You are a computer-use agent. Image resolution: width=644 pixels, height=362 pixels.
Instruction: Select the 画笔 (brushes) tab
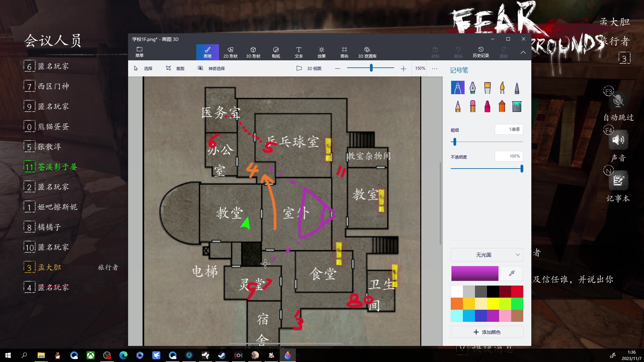coord(208,52)
